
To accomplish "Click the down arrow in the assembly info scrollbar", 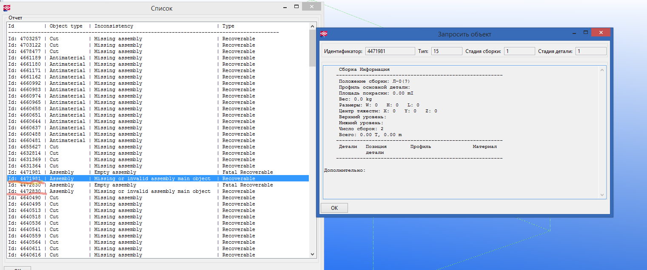I will pos(602,195).
